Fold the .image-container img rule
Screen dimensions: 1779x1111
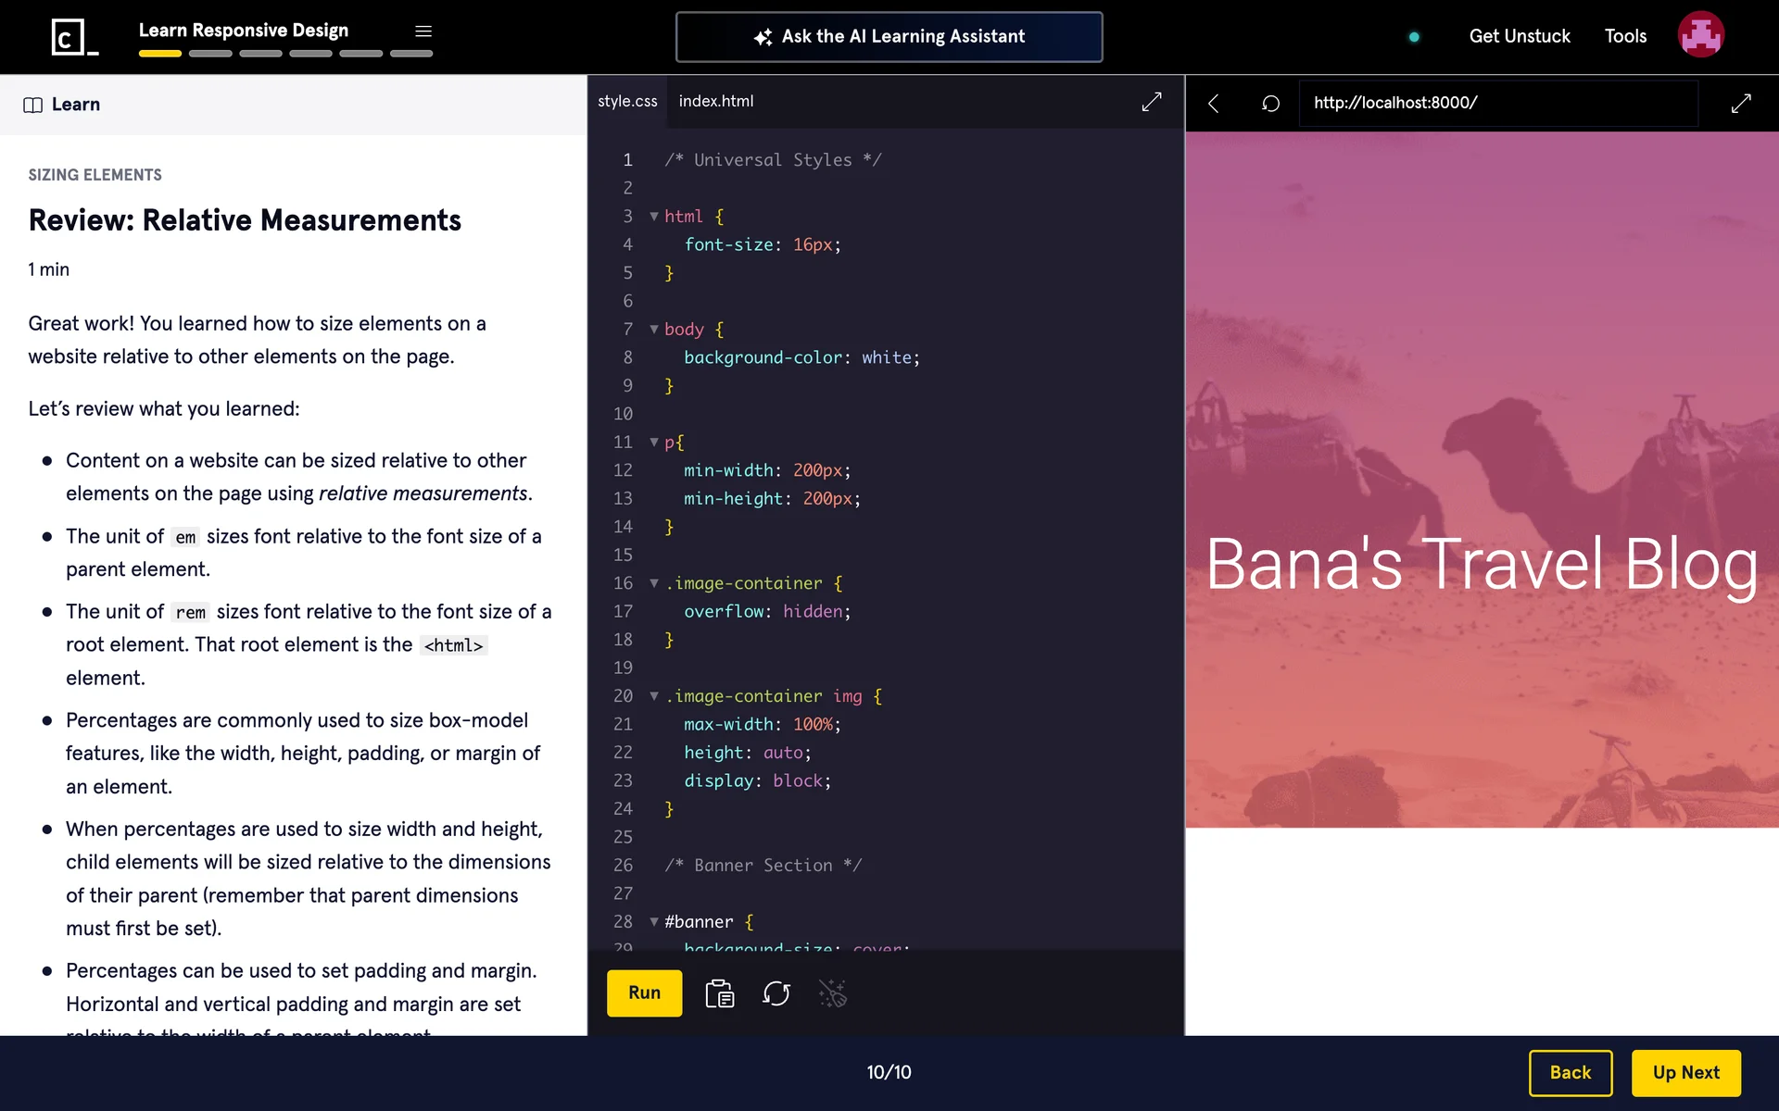coord(654,696)
